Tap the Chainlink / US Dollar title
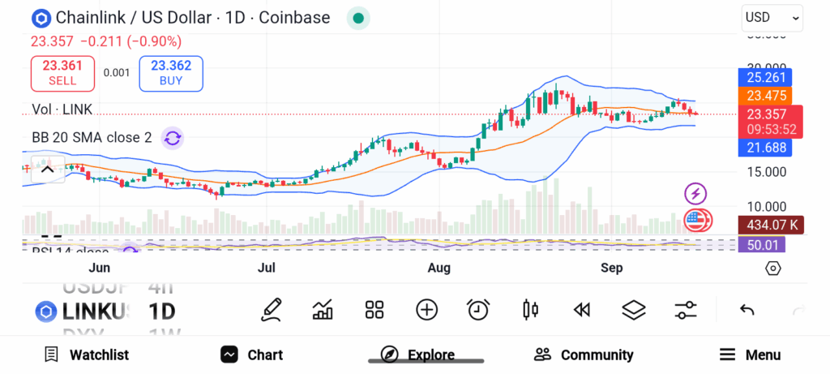Viewport: 830px width, 374px height. 193,18
